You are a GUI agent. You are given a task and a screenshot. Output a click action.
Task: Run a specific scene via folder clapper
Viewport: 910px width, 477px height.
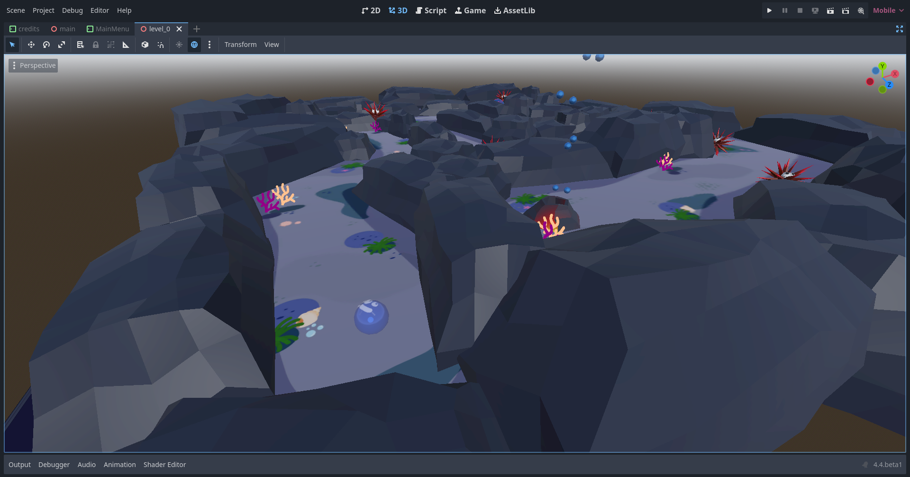pyautogui.click(x=846, y=10)
